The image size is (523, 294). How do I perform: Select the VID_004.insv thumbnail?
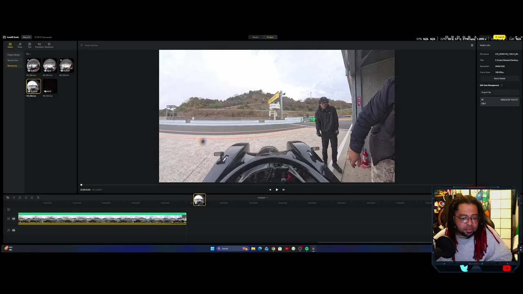pyautogui.click(x=34, y=87)
